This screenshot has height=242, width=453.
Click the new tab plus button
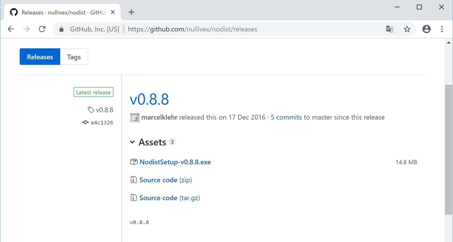(x=131, y=12)
